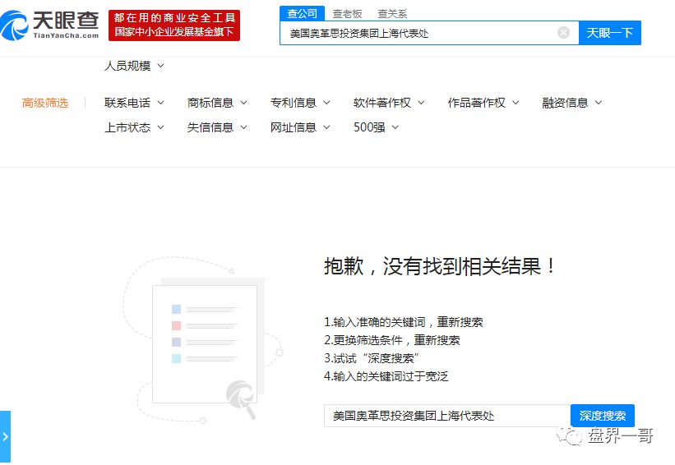Screen dimensions: 675x465
Task: Open the 作品著作权 filter dropdown
Action: tap(483, 103)
